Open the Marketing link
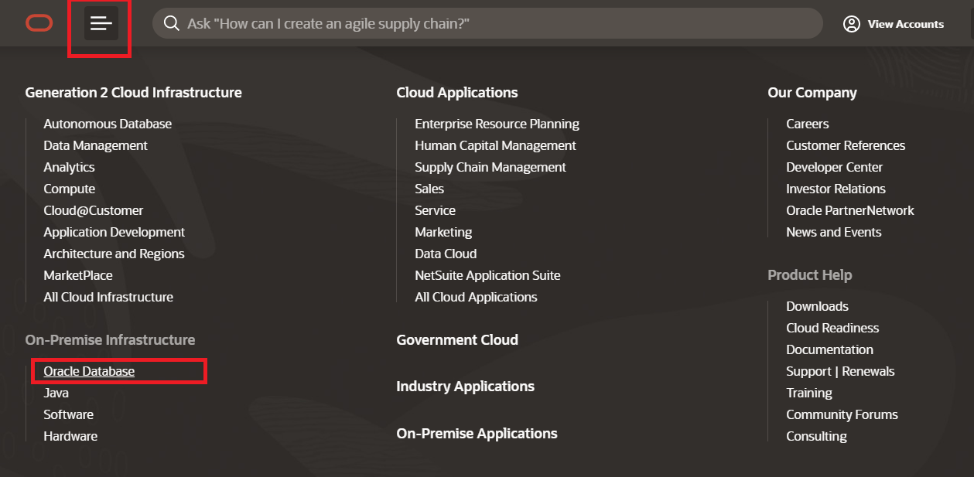Viewport: 974px width, 477px height. (443, 232)
